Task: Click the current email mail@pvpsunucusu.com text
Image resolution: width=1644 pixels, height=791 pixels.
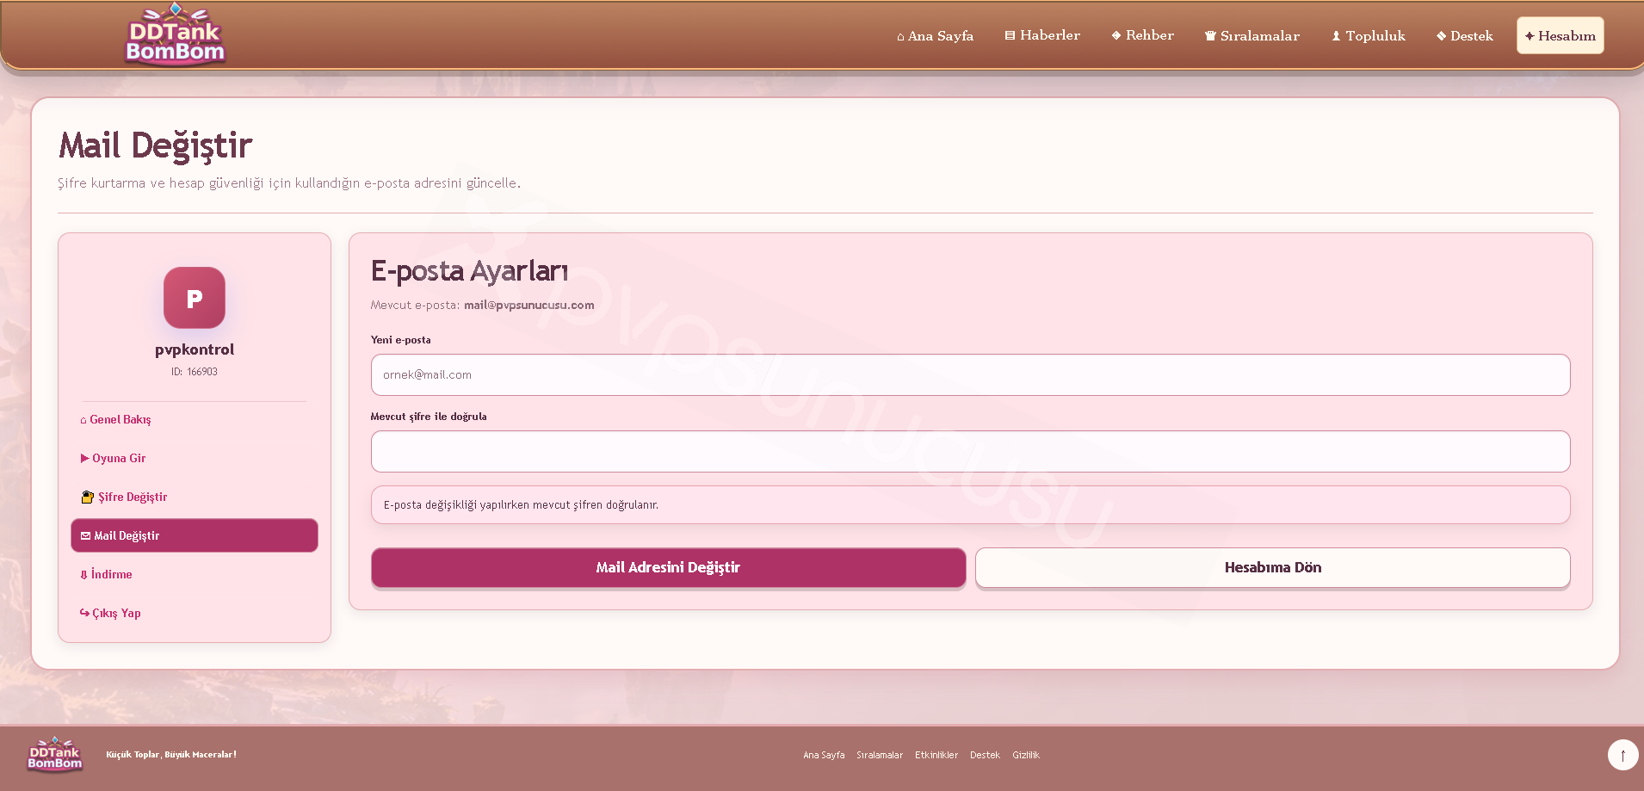Action: [529, 305]
